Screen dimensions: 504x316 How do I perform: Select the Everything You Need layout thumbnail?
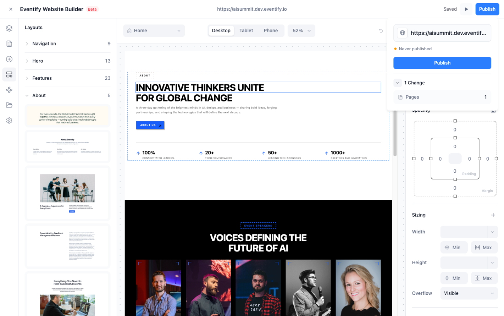(67, 294)
